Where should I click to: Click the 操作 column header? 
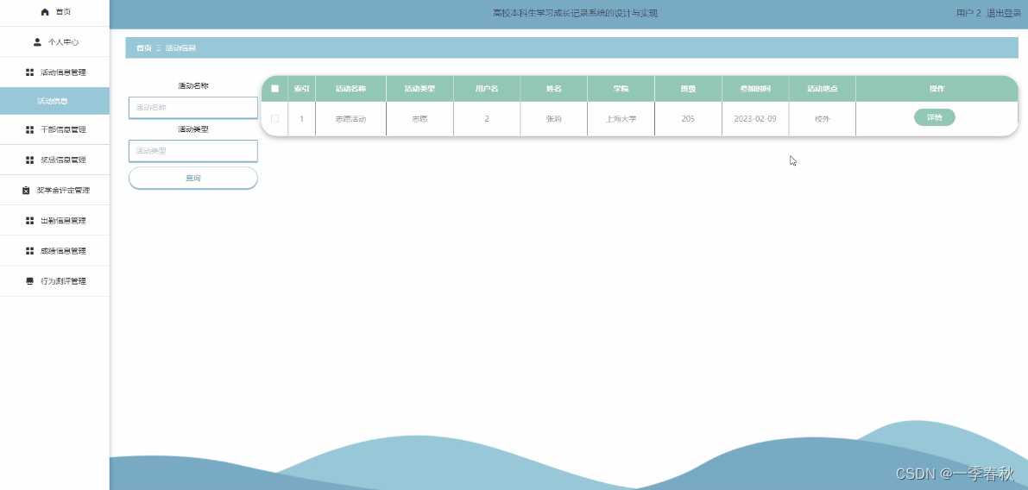point(937,89)
